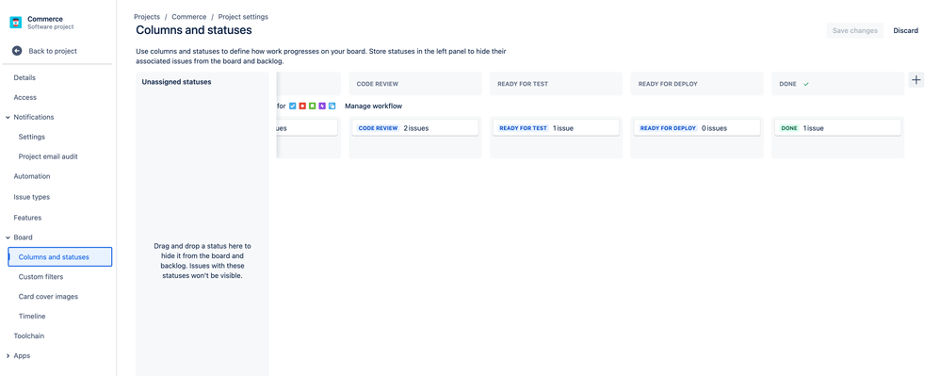This screenshot has width=940, height=376.
Task: Click the Columns and statuses page title
Action: click(194, 29)
